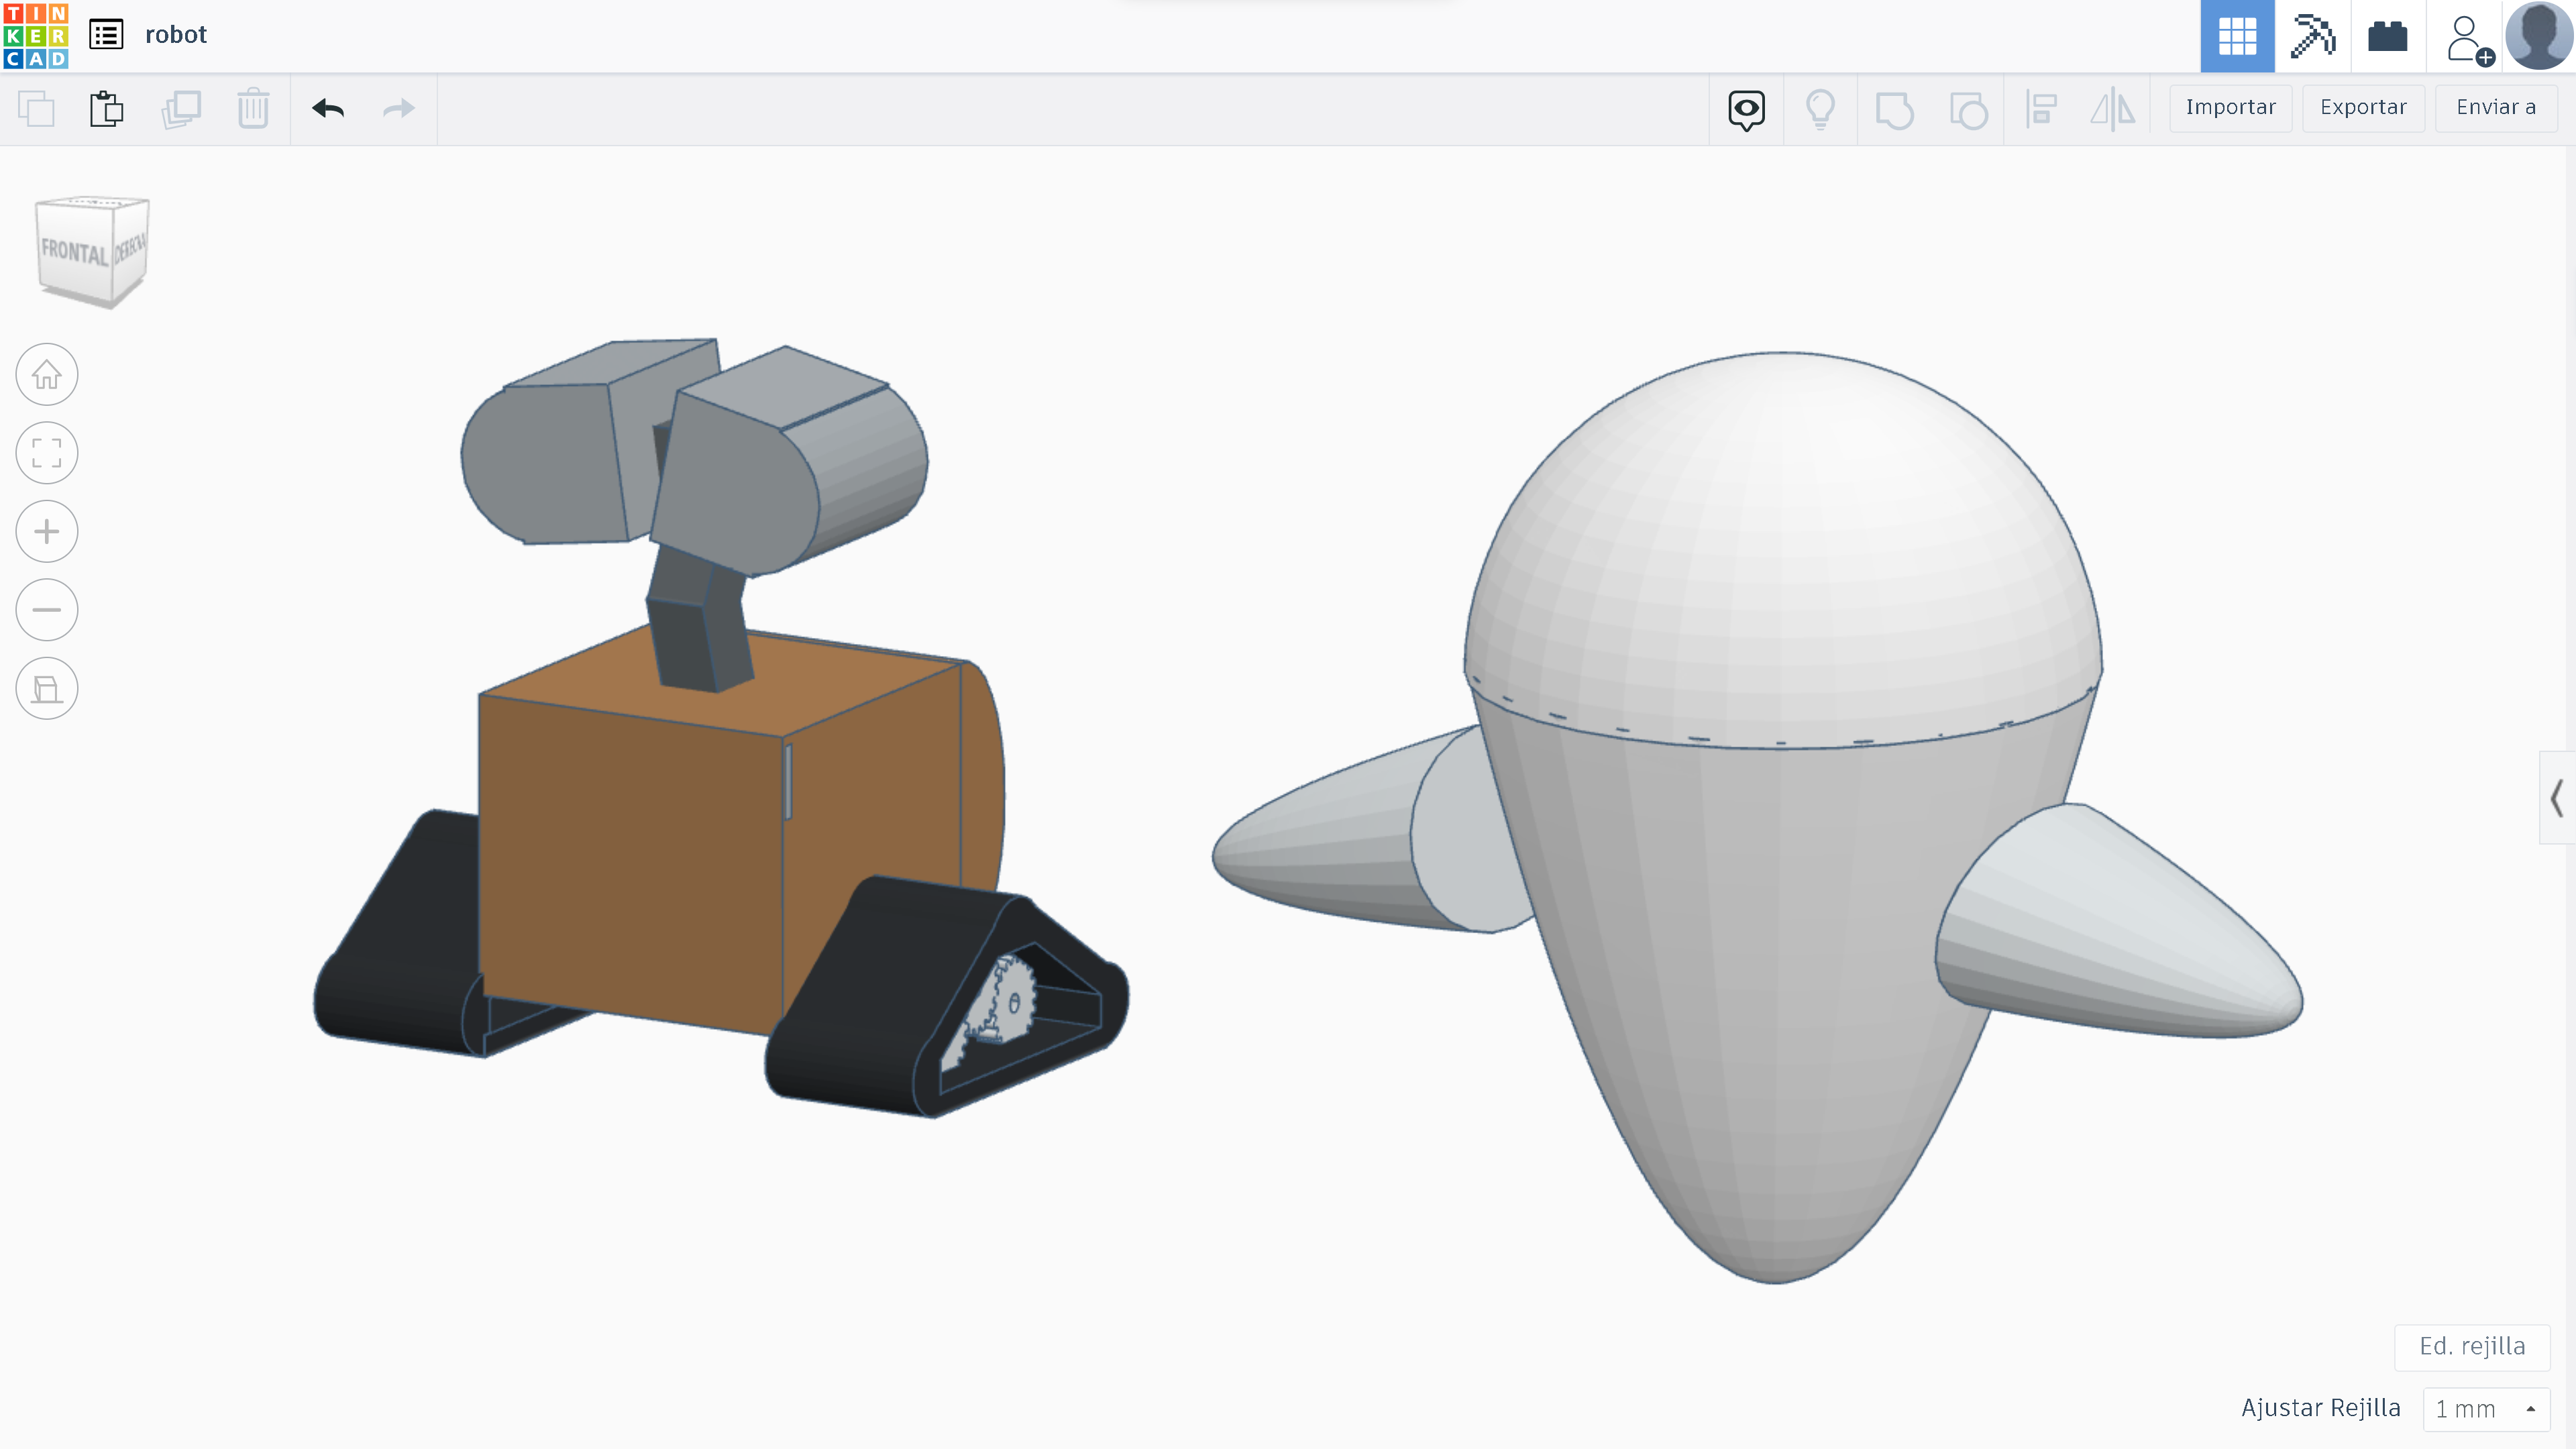Screen dimensions: 2576x1449
Task: Redo the last action
Action: tap(398, 109)
